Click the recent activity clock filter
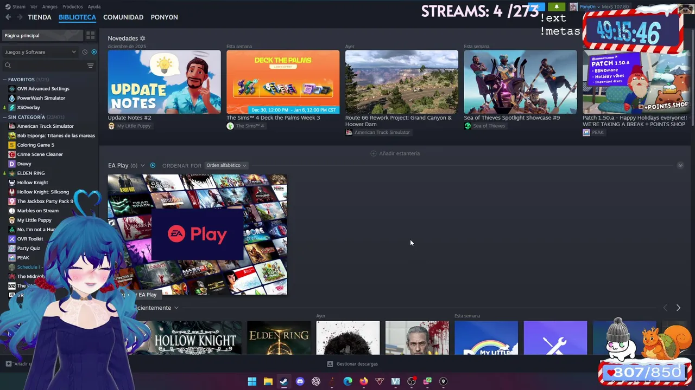Viewport: 695px width, 390px height. 85,52
